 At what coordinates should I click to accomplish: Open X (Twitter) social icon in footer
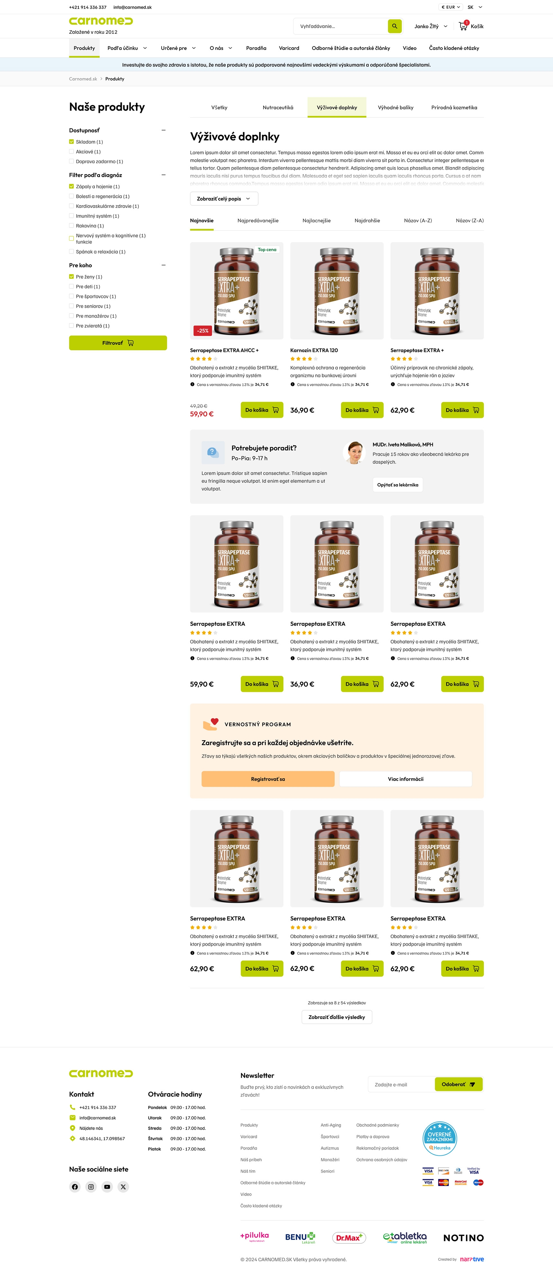pos(123,1187)
